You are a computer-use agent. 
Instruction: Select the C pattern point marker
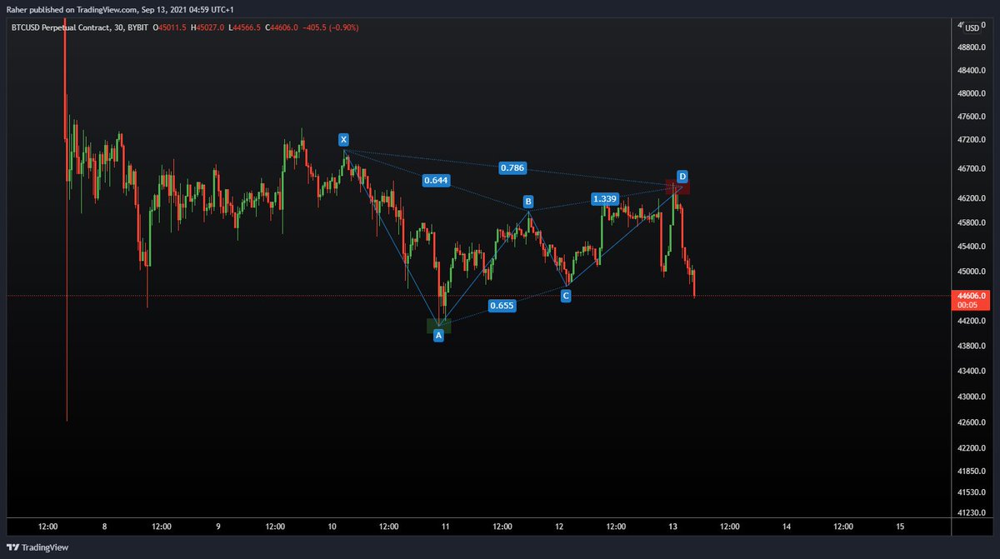566,295
